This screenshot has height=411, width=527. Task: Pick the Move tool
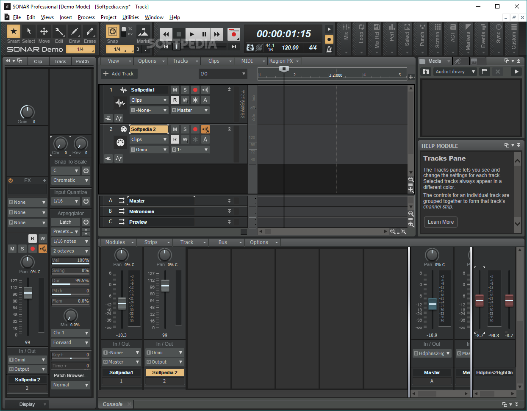click(x=44, y=31)
